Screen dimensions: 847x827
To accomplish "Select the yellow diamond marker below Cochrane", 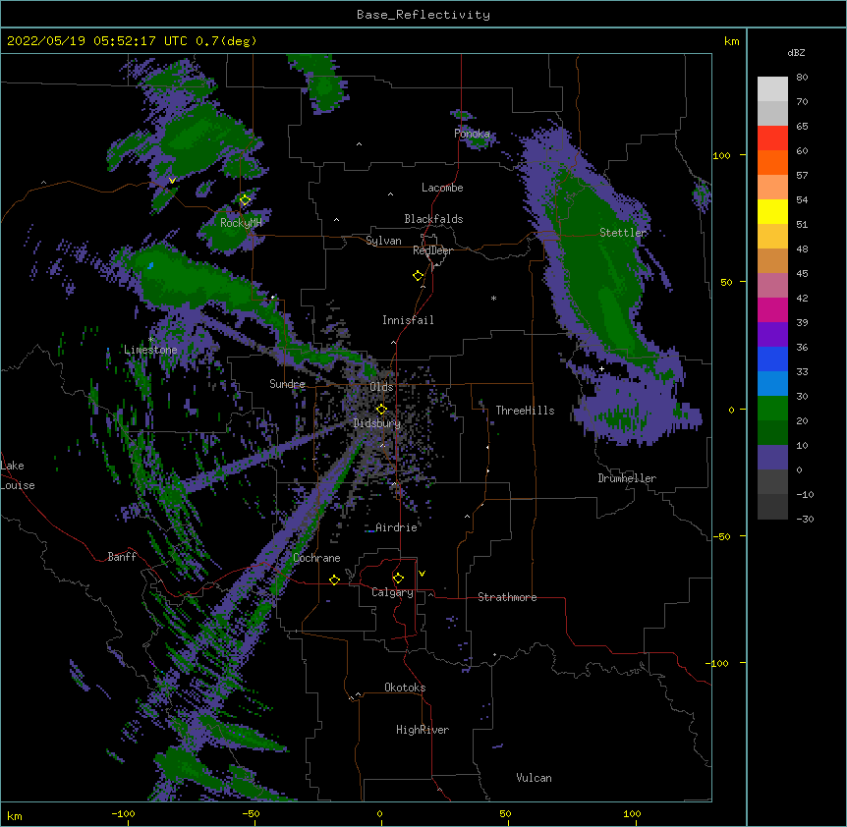I will point(334,579).
